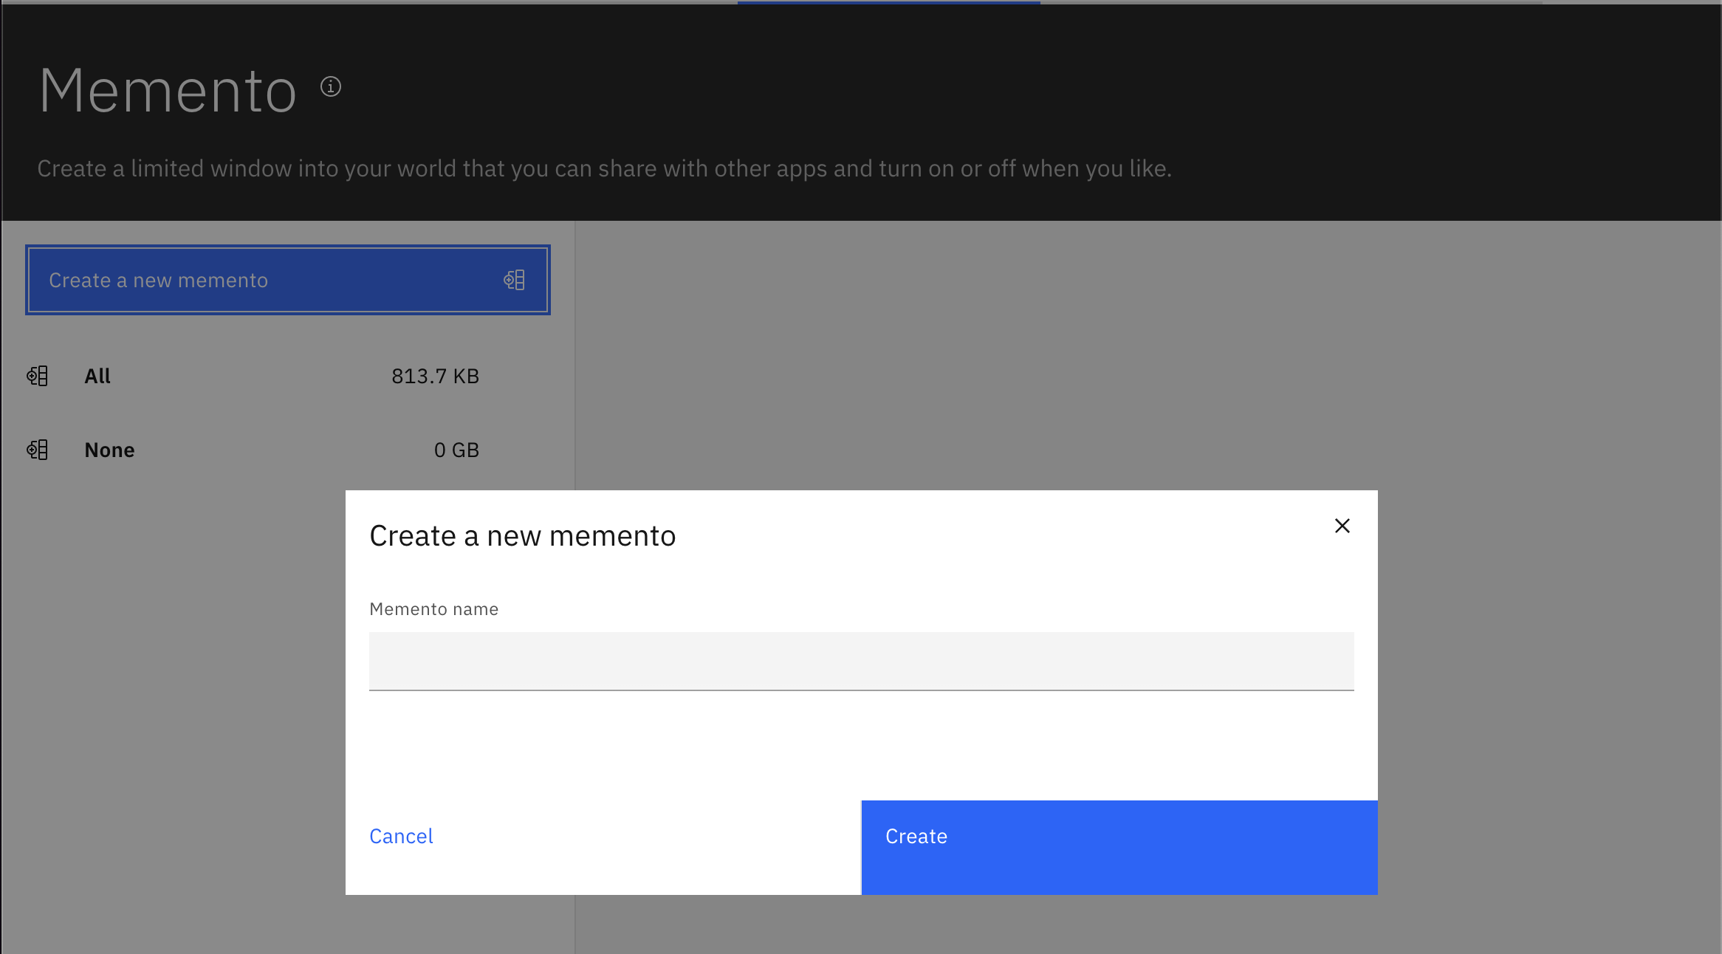Click the 813.7 KB size label
1722x954 pixels.
click(435, 376)
